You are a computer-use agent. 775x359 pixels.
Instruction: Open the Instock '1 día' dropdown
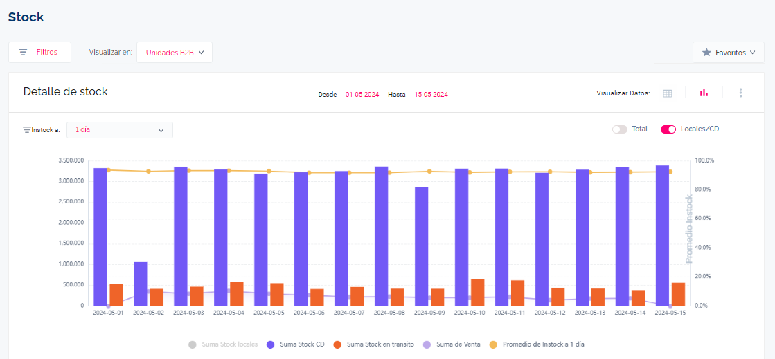tap(120, 130)
